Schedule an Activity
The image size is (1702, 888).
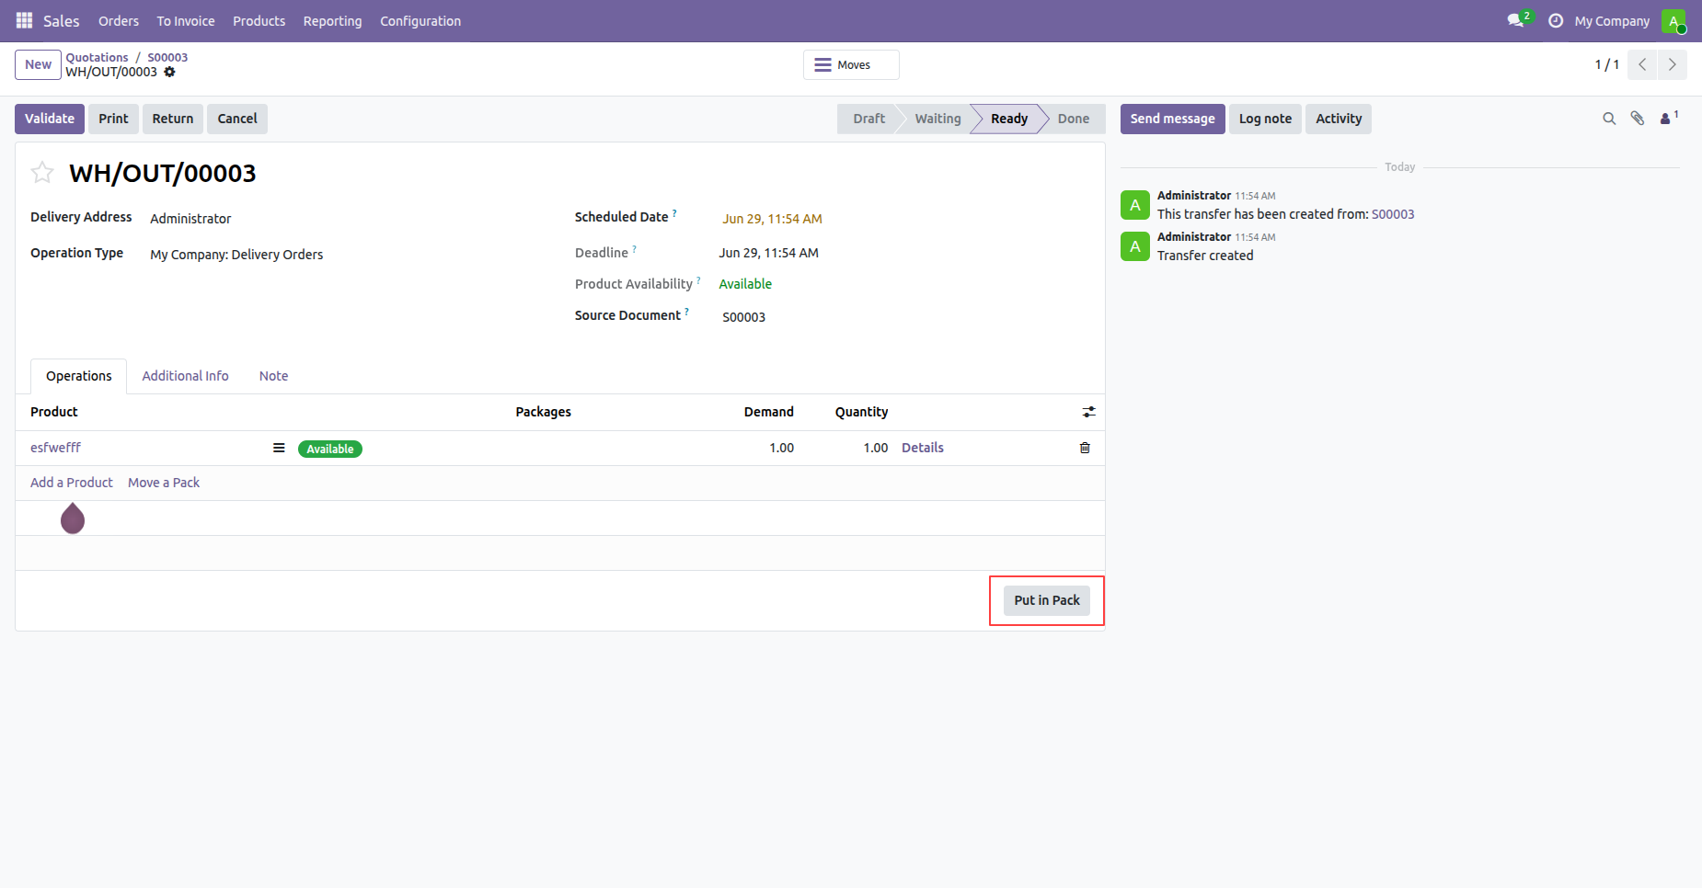coord(1339,119)
